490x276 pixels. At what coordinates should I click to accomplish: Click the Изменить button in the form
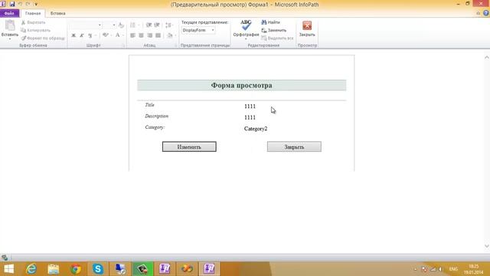(189, 146)
